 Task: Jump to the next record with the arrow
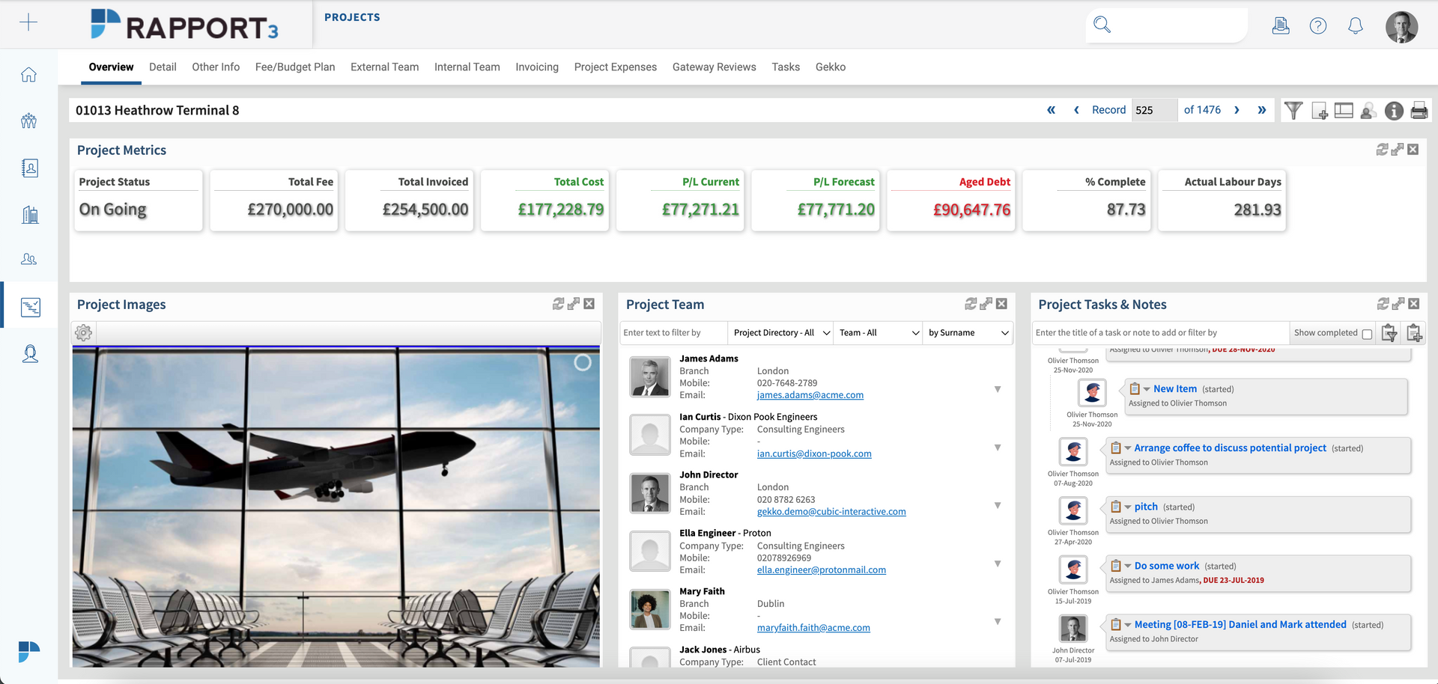[1237, 109]
